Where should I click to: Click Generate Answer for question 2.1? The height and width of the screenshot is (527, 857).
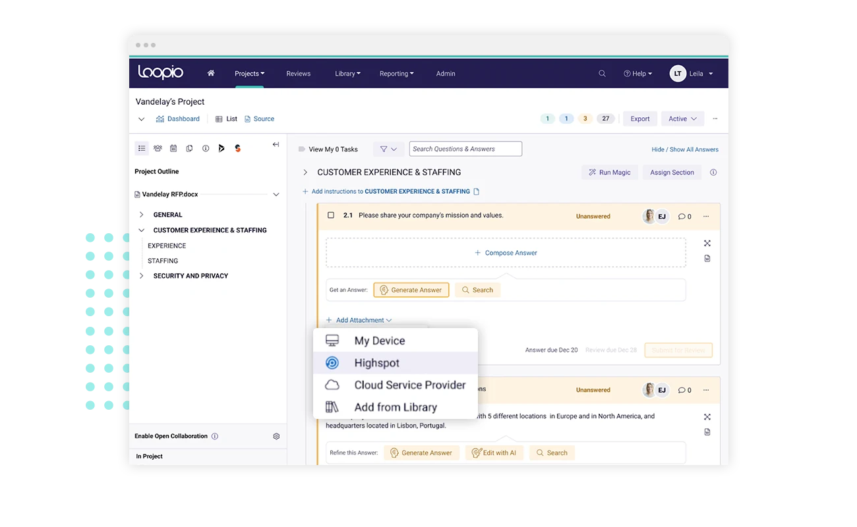(411, 290)
